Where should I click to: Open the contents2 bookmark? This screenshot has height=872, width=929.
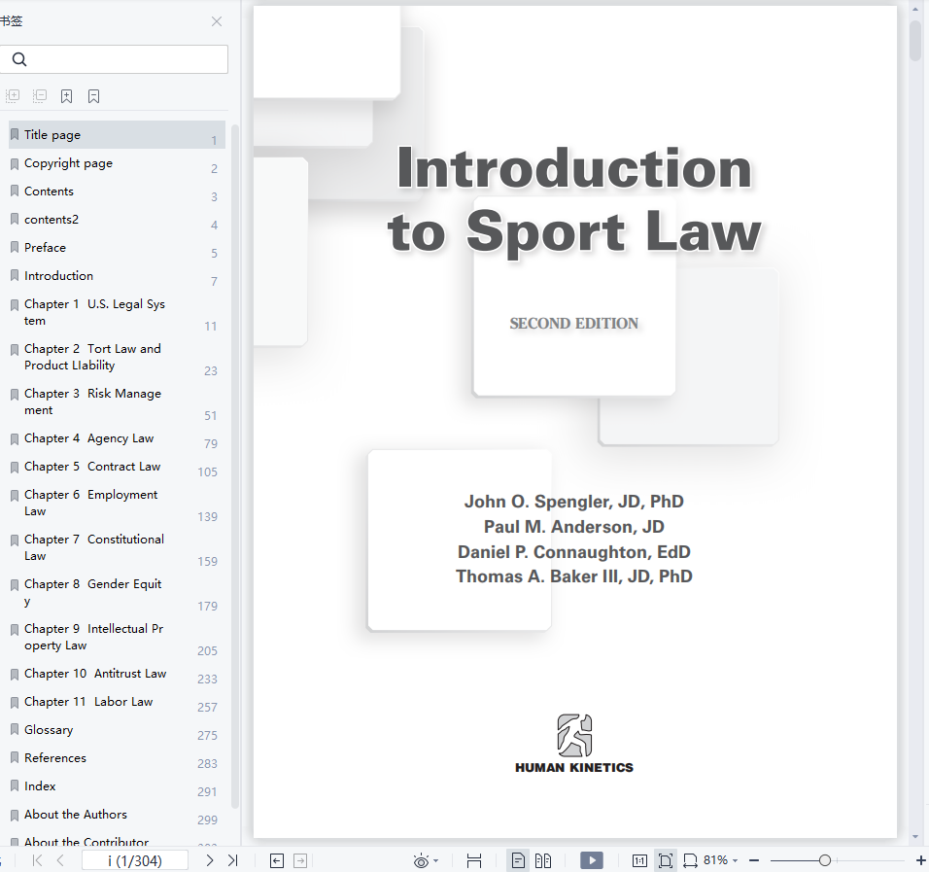coord(117,220)
